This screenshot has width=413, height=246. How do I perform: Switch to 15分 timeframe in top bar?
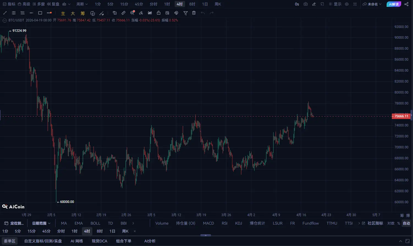(x=124, y=4)
